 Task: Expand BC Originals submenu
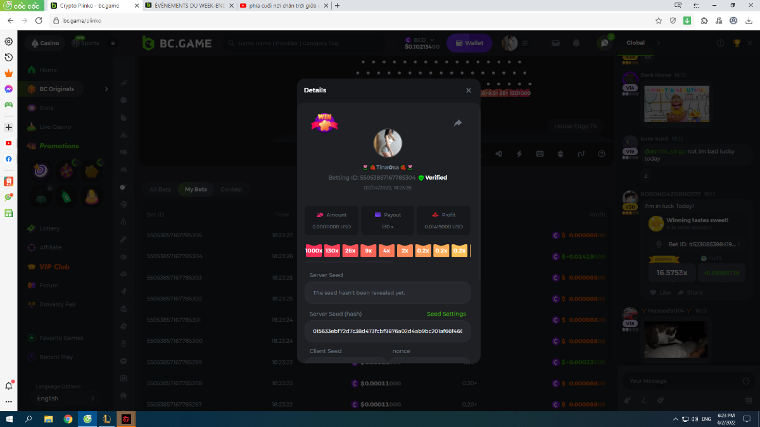pyautogui.click(x=106, y=89)
